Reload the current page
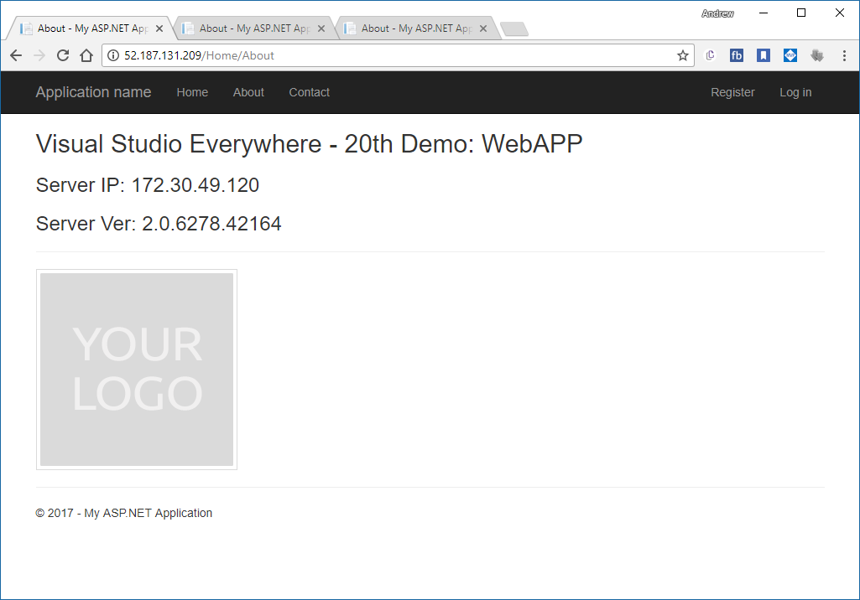The height and width of the screenshot is (600, 860). tap(62, 55)
